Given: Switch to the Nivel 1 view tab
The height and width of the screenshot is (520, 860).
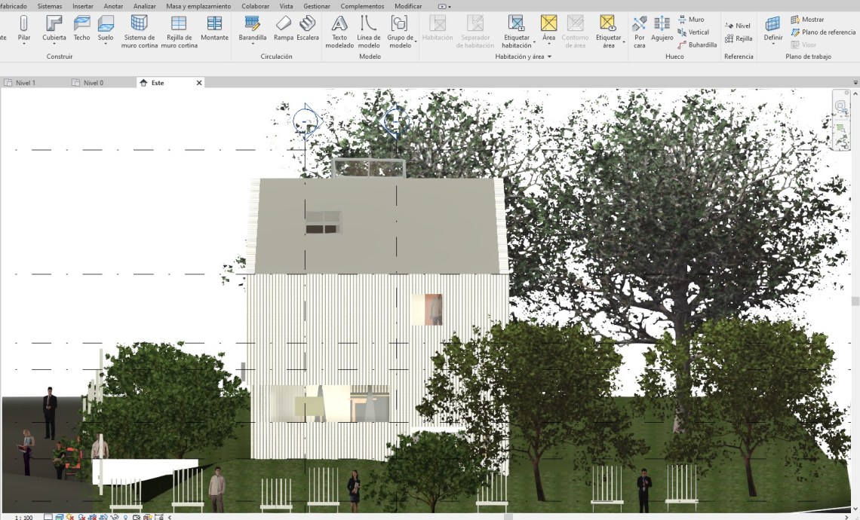Looking at the screenshot, I should point(26,83).
